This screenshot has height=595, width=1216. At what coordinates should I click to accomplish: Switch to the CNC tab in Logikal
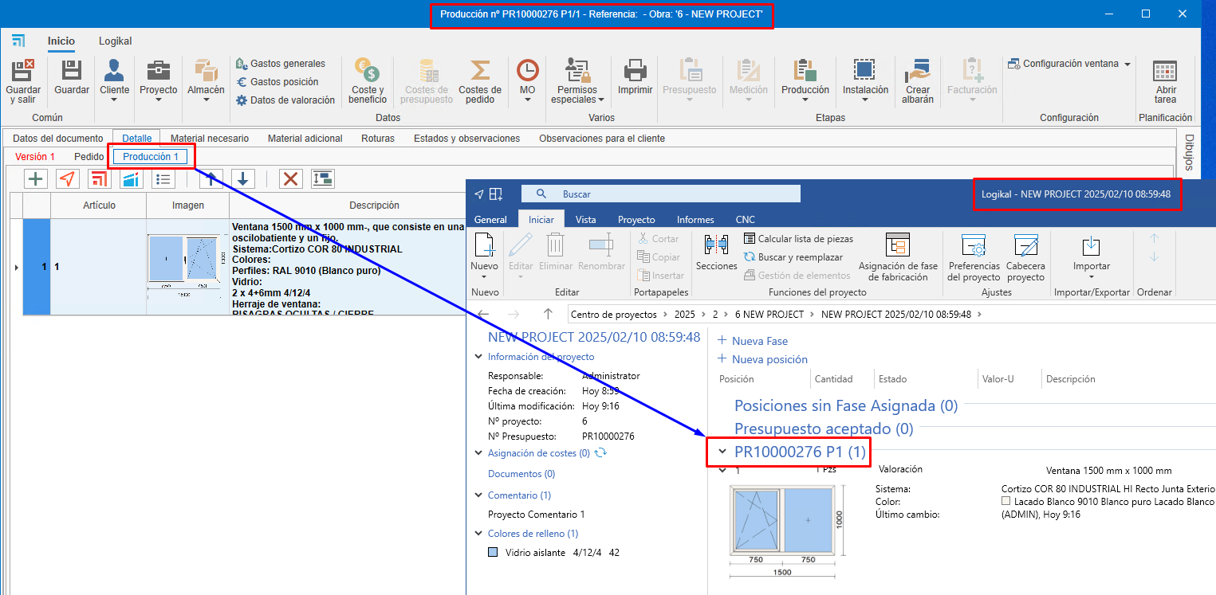(x=745, y=220)
